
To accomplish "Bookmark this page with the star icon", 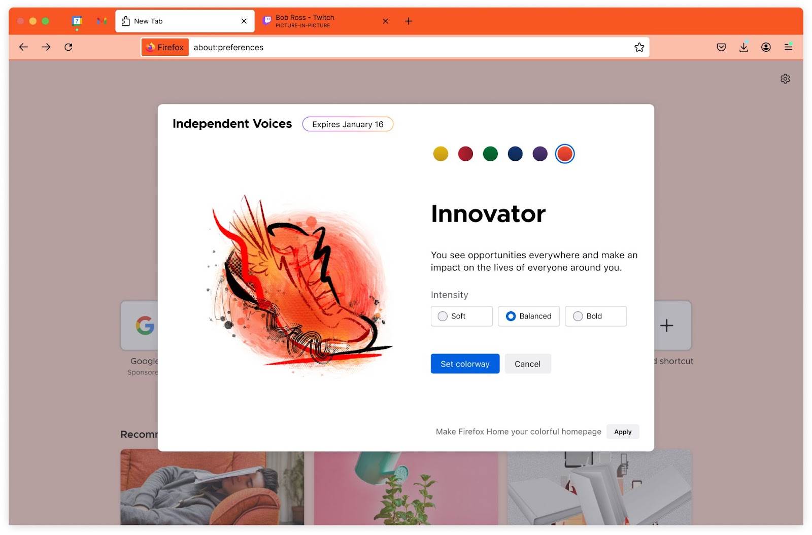I will pos(639,47).
